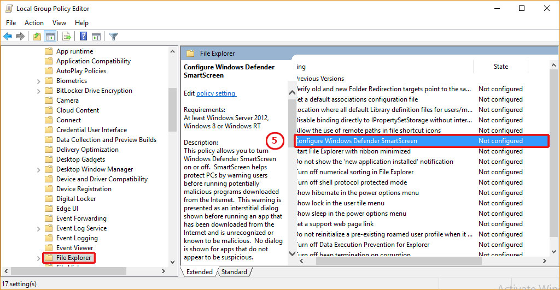Image resolution: width=560 pixels, height=290 pixels.
Task: Select Configure Windows Defender SmartScreen setting
Action: 422,141
